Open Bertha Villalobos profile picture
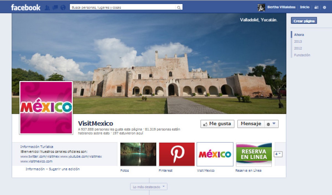 click(261, 7)
